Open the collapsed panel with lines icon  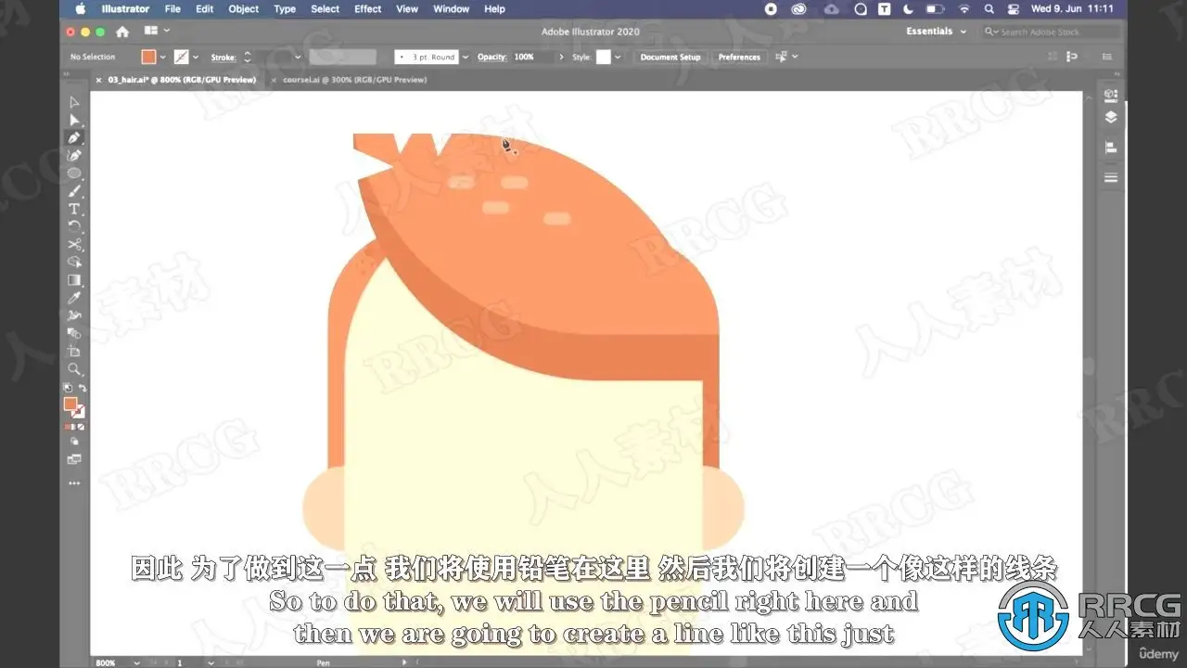(1111, 177)
